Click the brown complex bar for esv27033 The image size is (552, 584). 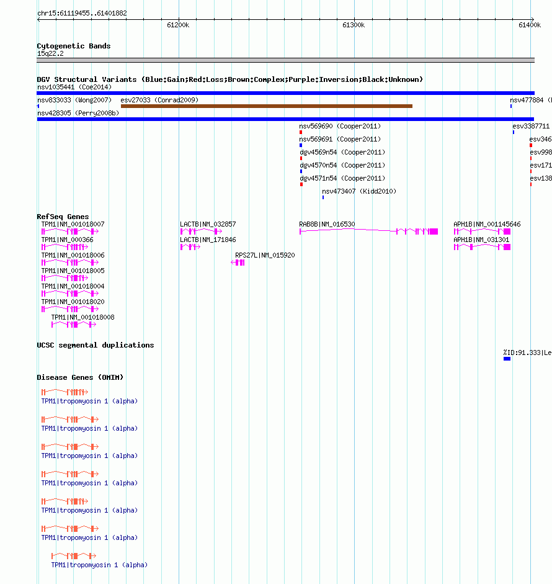267,106
